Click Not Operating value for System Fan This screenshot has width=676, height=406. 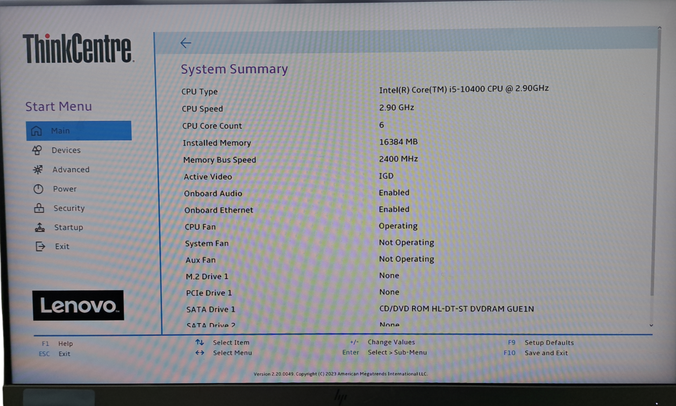pos(406,242)
